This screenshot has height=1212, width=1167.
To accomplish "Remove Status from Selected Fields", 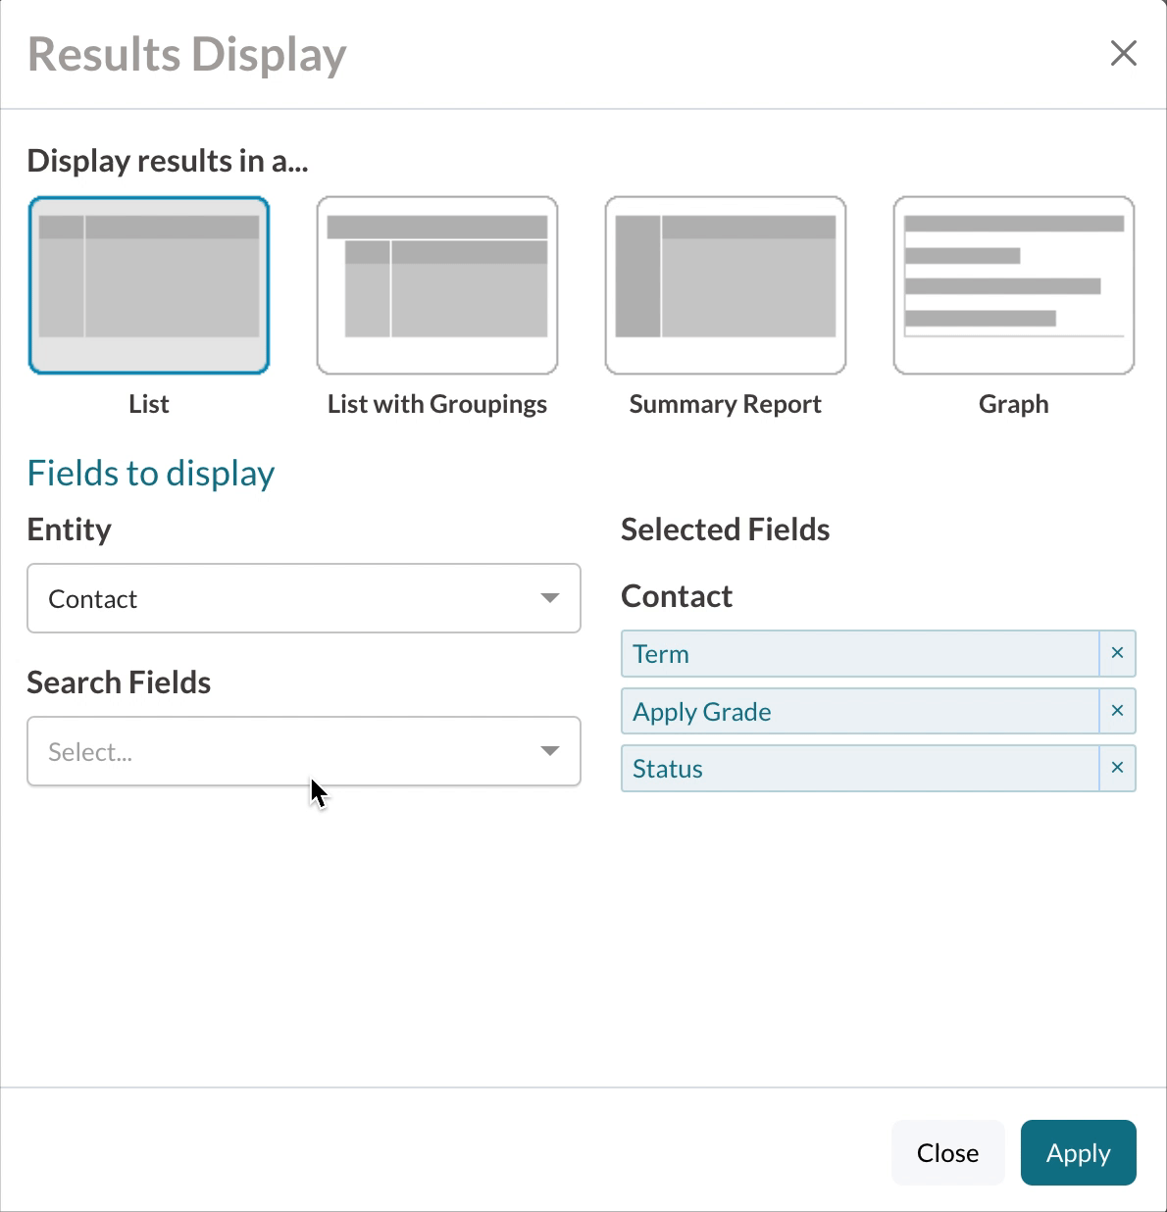I will pos(1117,768).
